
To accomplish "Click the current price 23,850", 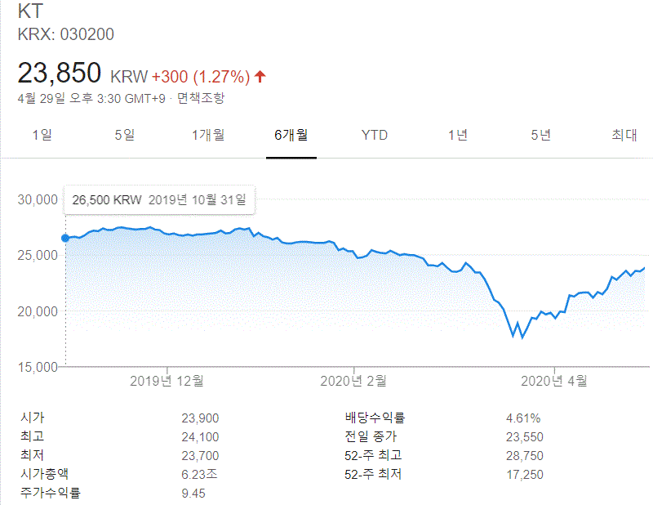I will pos(59,73).
